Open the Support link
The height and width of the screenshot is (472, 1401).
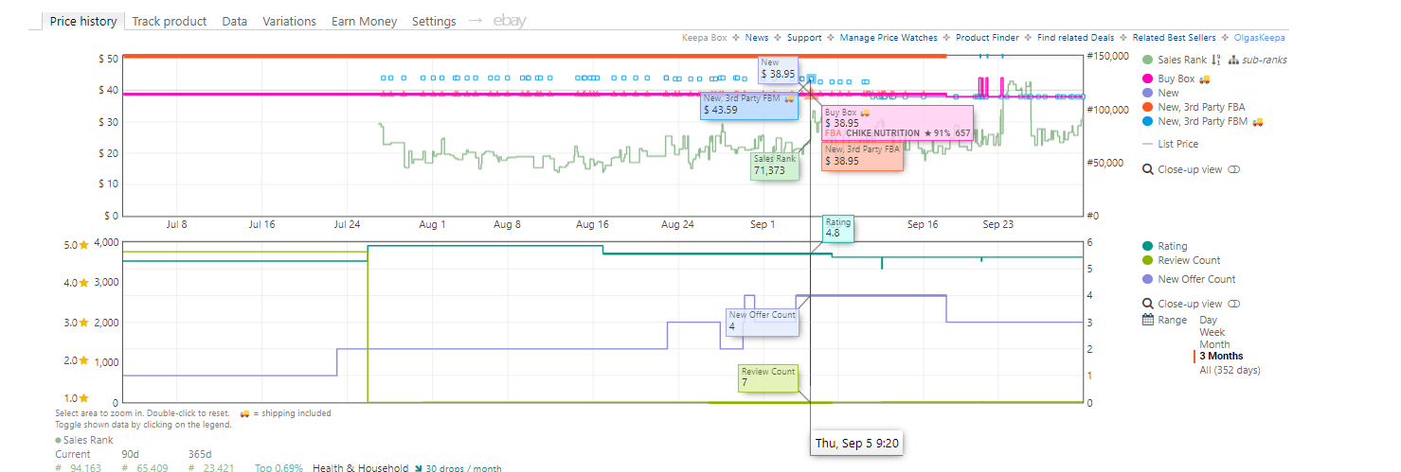point(804,38)
